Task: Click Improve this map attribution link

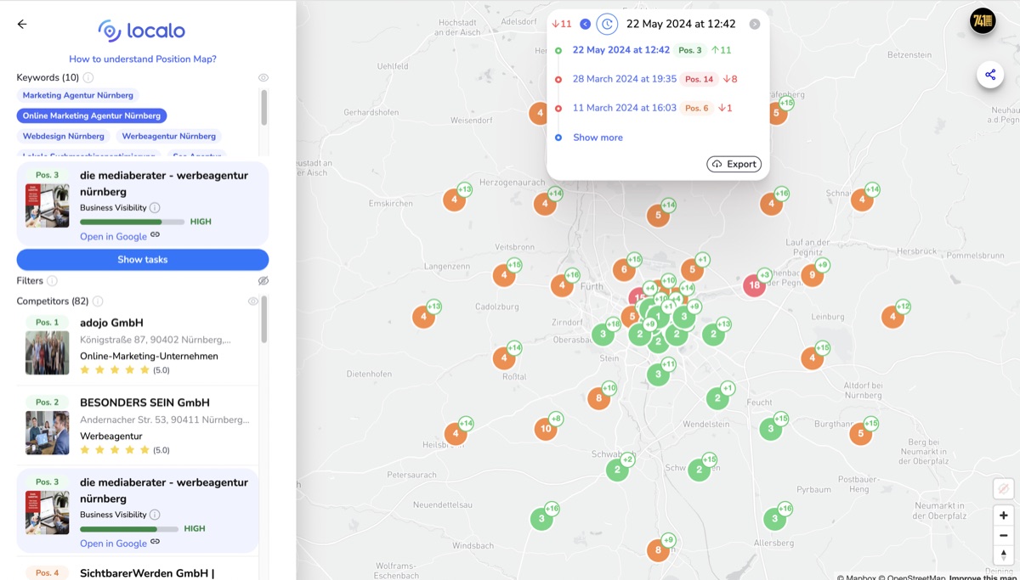Action: coord(984,577)
